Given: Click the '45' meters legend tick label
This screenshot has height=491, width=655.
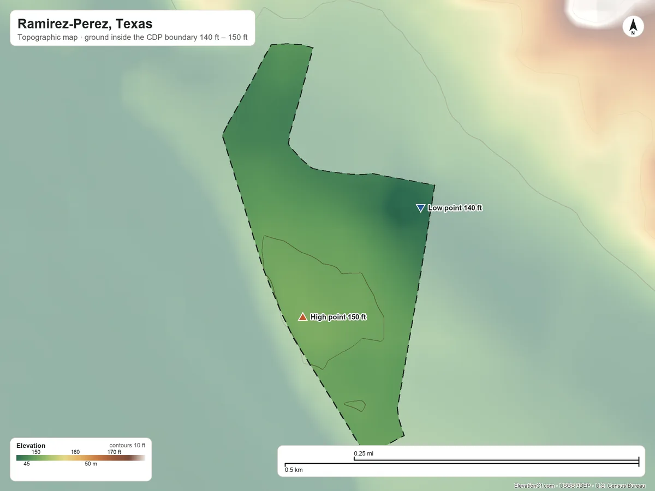Looking at the screenshot, I should pyautogui.click(x=27, y=464).
